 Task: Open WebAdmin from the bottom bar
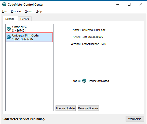[x=135, y=119]
